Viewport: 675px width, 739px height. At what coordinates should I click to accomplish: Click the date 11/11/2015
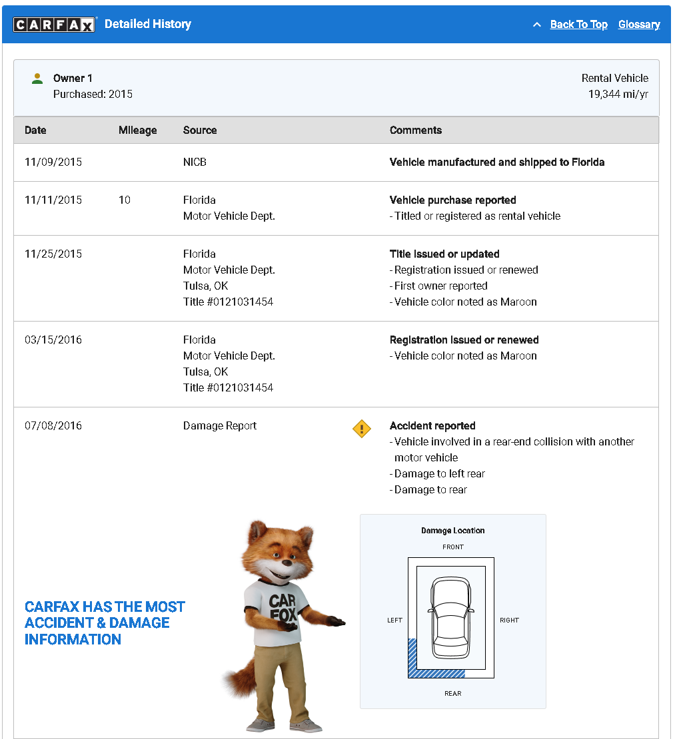pos(53,200)
